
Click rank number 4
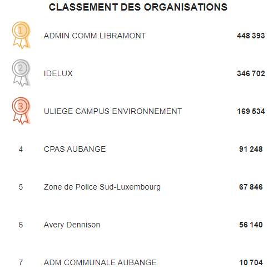pos(21,149)
